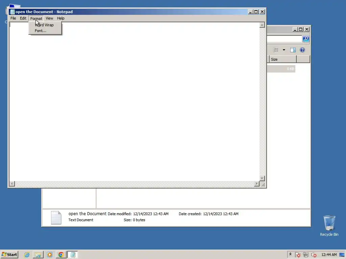Open Windows Explorer taskbar icon

tap(38, 255)
